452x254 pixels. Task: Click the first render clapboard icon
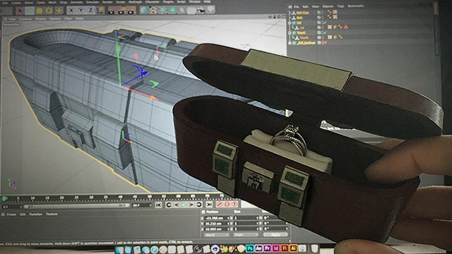point(112,11)
